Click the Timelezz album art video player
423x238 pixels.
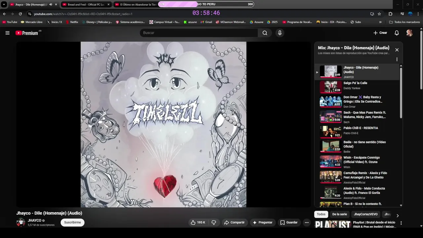(164, 124)
